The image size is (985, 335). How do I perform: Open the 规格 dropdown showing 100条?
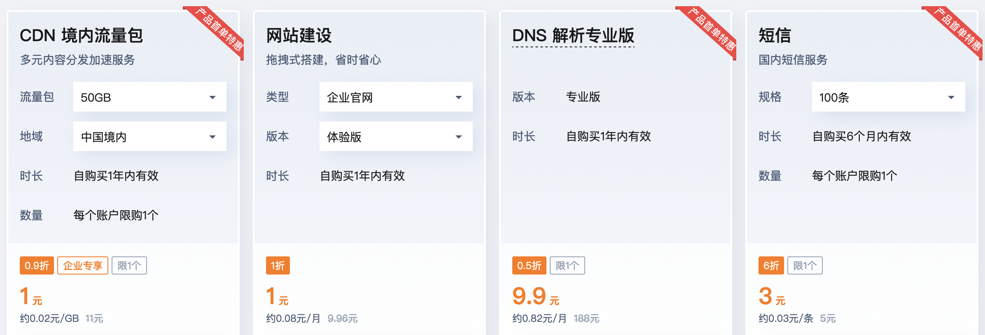[x=888, y=97]
